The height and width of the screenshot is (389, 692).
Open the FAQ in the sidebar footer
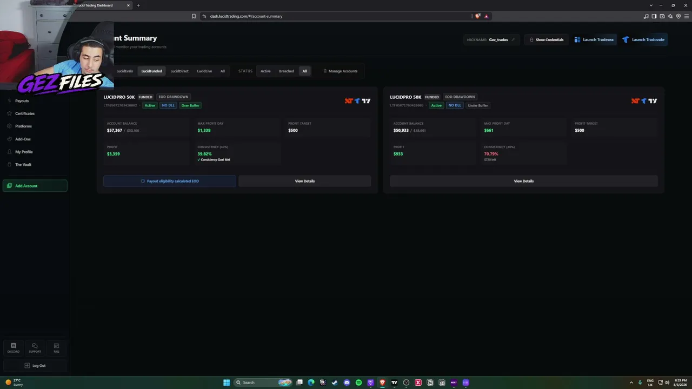56,348
